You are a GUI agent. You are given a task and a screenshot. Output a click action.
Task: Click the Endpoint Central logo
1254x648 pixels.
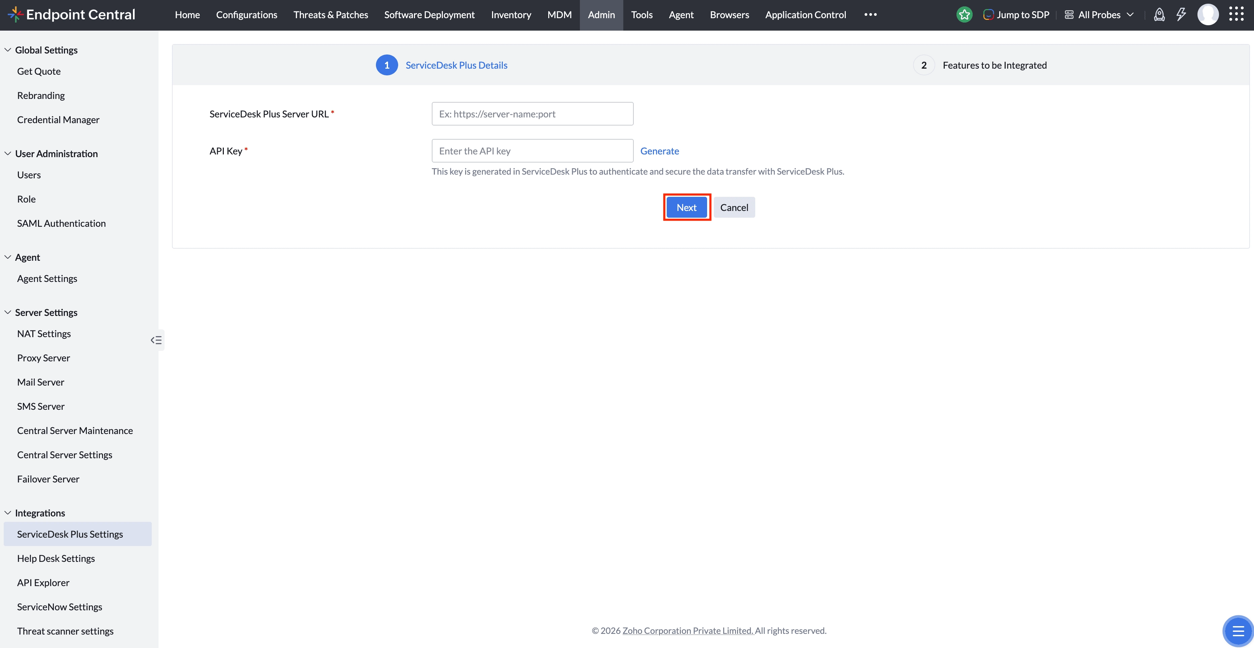tap(72, 14)
